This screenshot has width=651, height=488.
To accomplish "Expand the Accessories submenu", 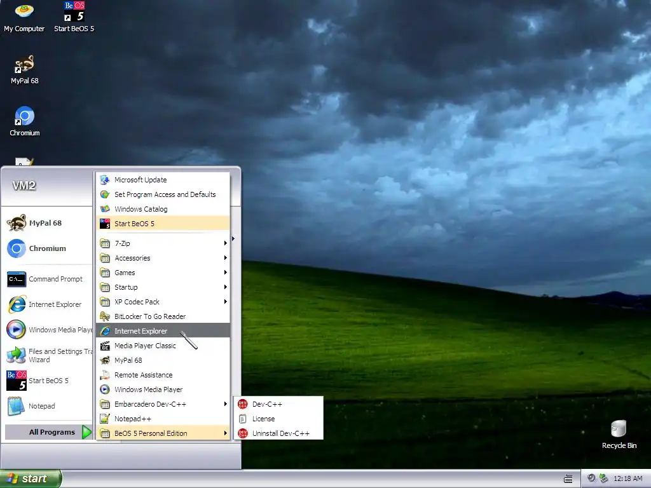I will (x=163, y=258).
